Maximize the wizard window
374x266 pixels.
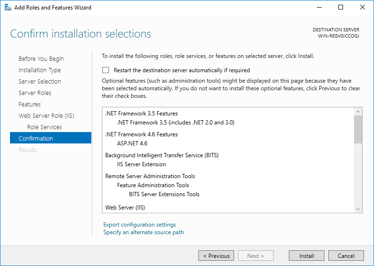tap(341, 8)
